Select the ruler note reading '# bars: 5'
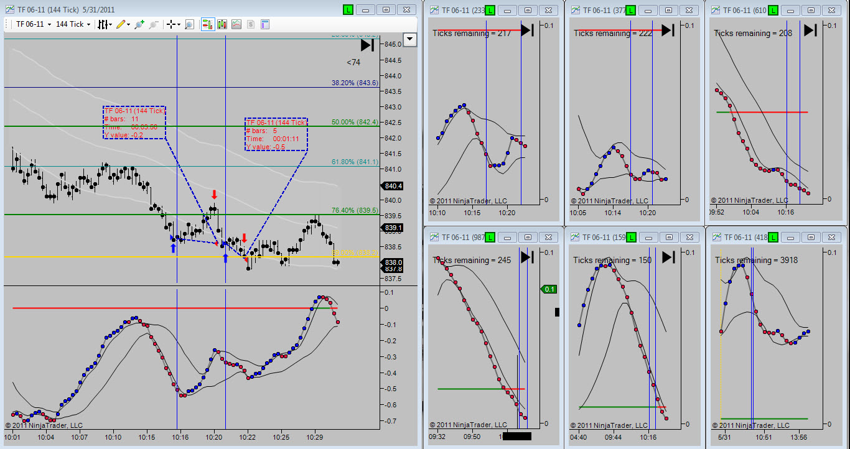Screen dimensions: 850x449 pyautogui.click(x=276, y=134)
